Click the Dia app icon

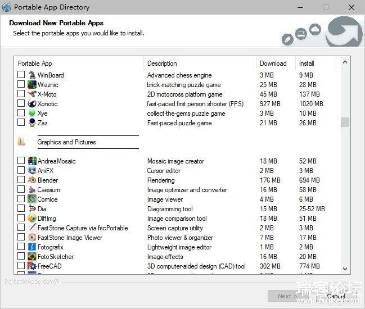[32, 208]
